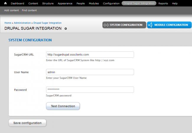The image size is (192, 133).
Task: Click the add-to-shortcuts plus icon beside title
Action: tap(66, 29)
